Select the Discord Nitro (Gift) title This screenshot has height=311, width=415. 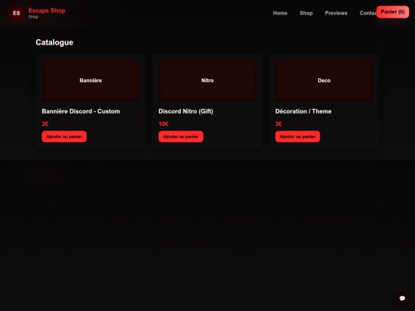pyautogui.click(x=186, y=111)
